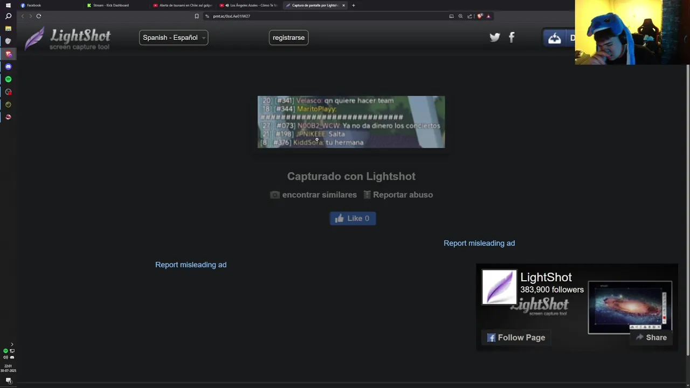Open the notification center icon on the taskbar
The image size is (690, 388).
8,380
